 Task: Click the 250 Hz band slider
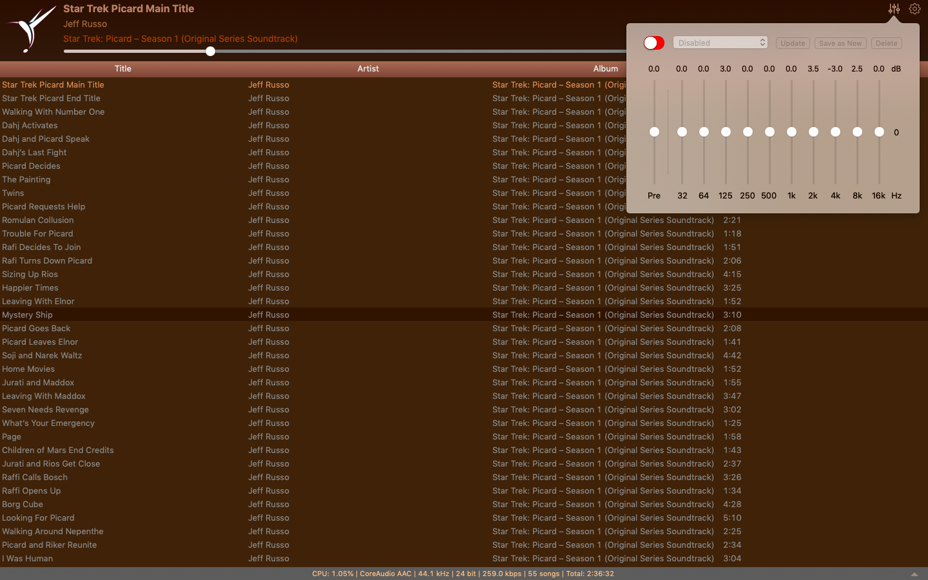tap(748, 132)
